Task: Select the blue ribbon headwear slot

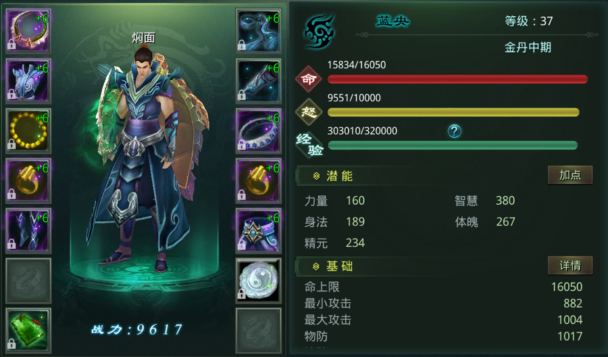Action: coord(259,30)
